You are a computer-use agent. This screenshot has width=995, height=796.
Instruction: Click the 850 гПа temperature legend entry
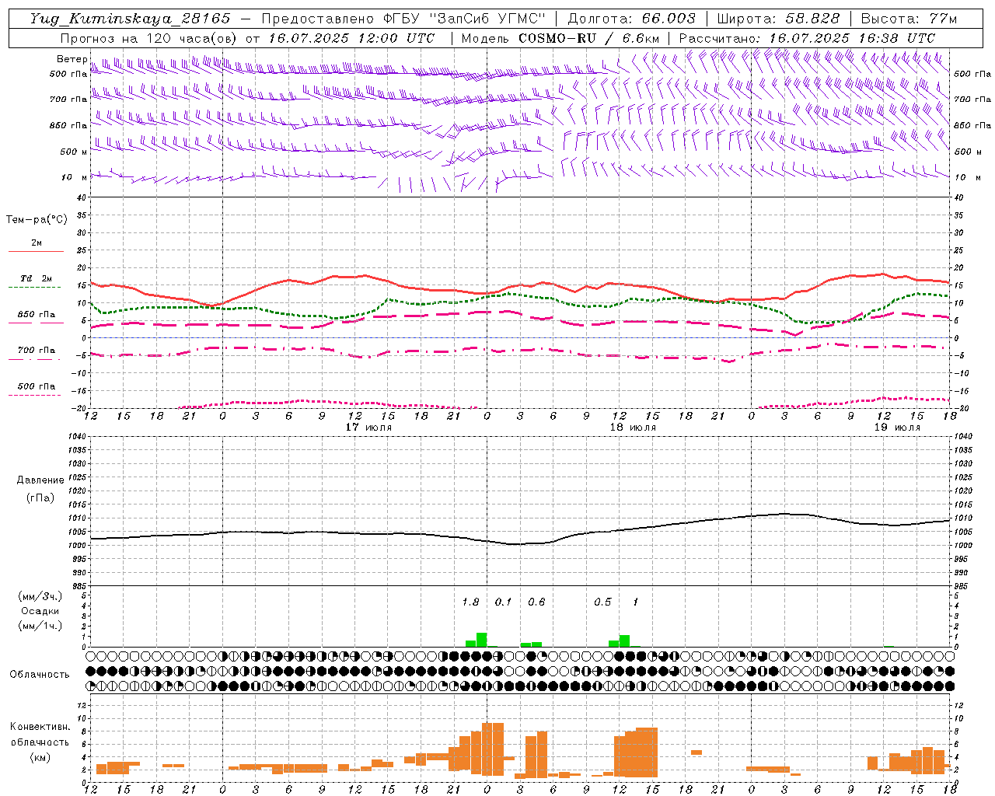(x=37, y=314)
